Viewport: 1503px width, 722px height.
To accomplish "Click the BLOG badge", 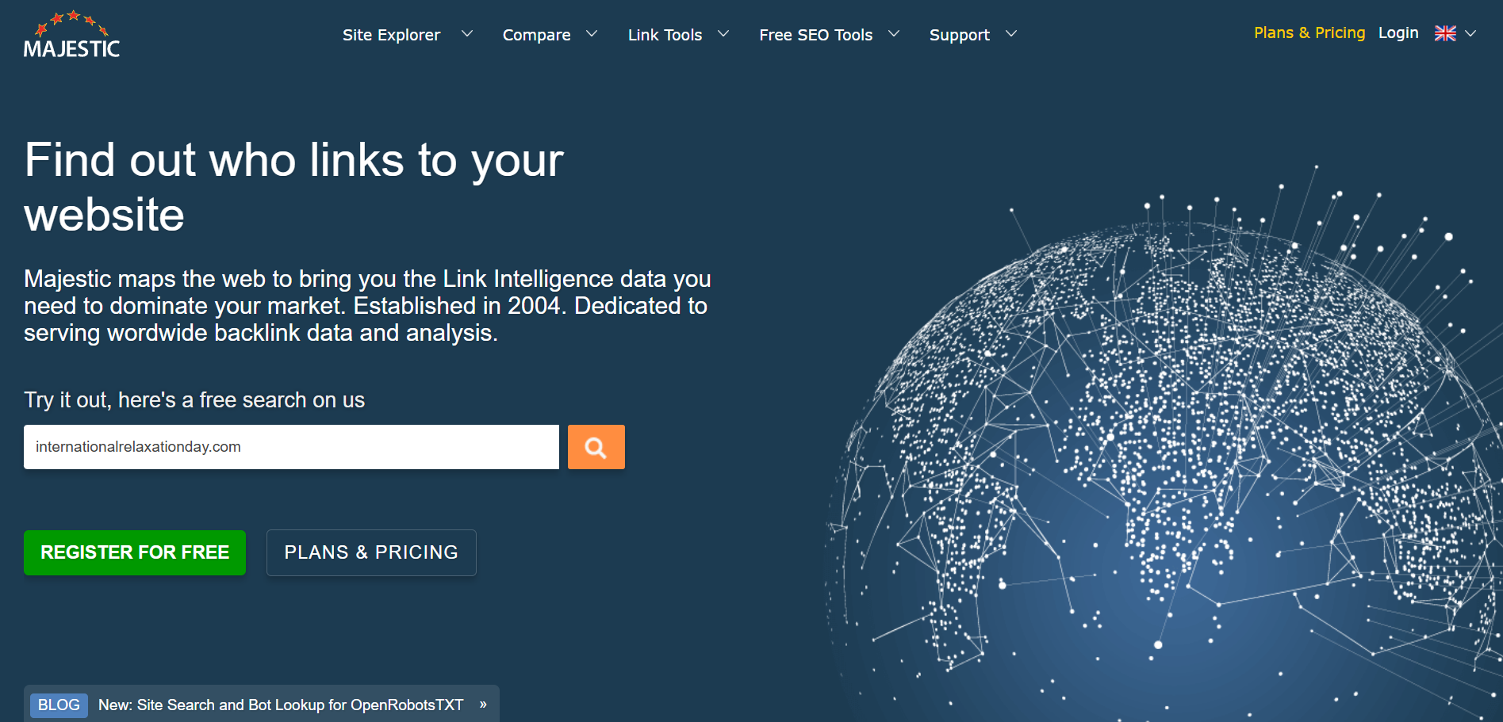I will tap(59, 705).
